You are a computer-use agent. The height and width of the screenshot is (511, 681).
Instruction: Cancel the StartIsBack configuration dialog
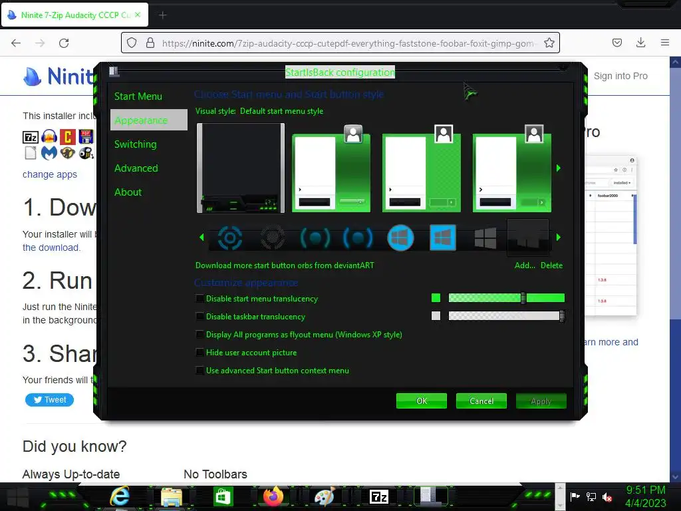pos(481,401)
